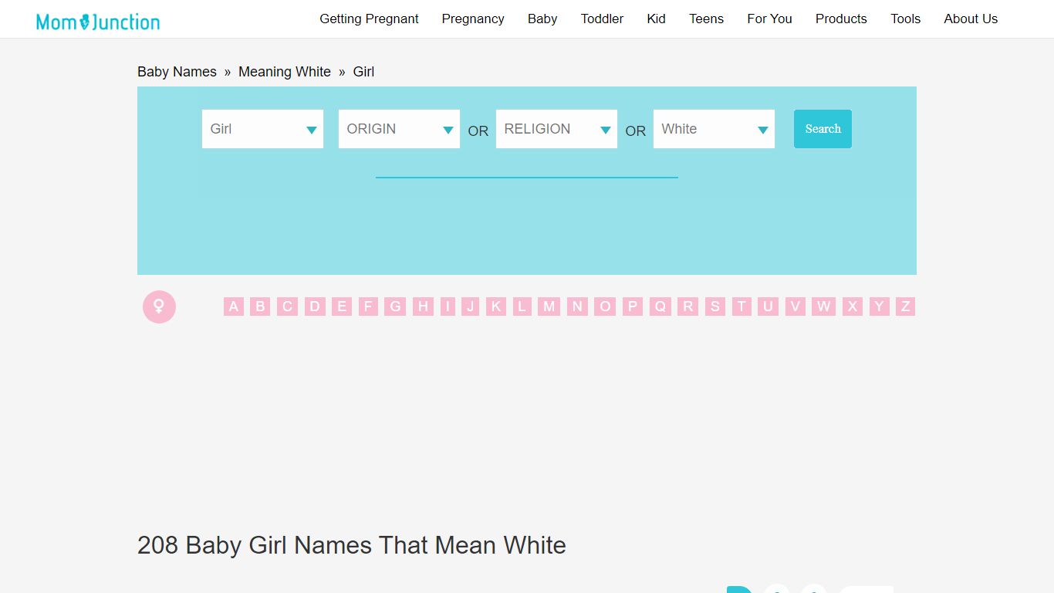Filter names by letter E
This screenshot has height=593, width=1054.
click(x=342, y=307)
